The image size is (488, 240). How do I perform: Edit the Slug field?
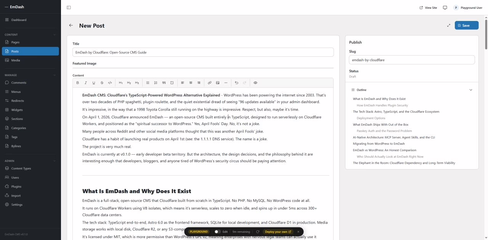pyautogui.click(x=412, y=60)
